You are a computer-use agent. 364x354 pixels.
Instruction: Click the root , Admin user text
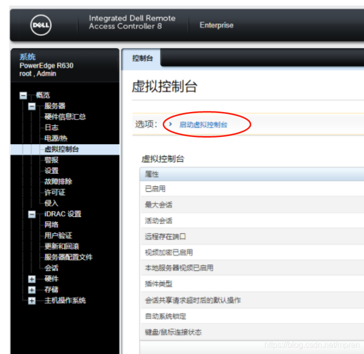coord(38,74)
